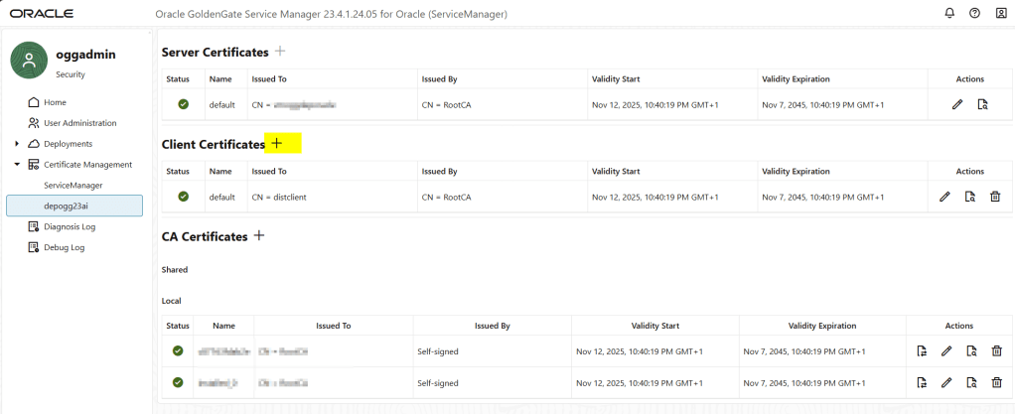This screenshot has height=414, width=1015.
Task: Add a new CA certificate
Action: point(259,236)
